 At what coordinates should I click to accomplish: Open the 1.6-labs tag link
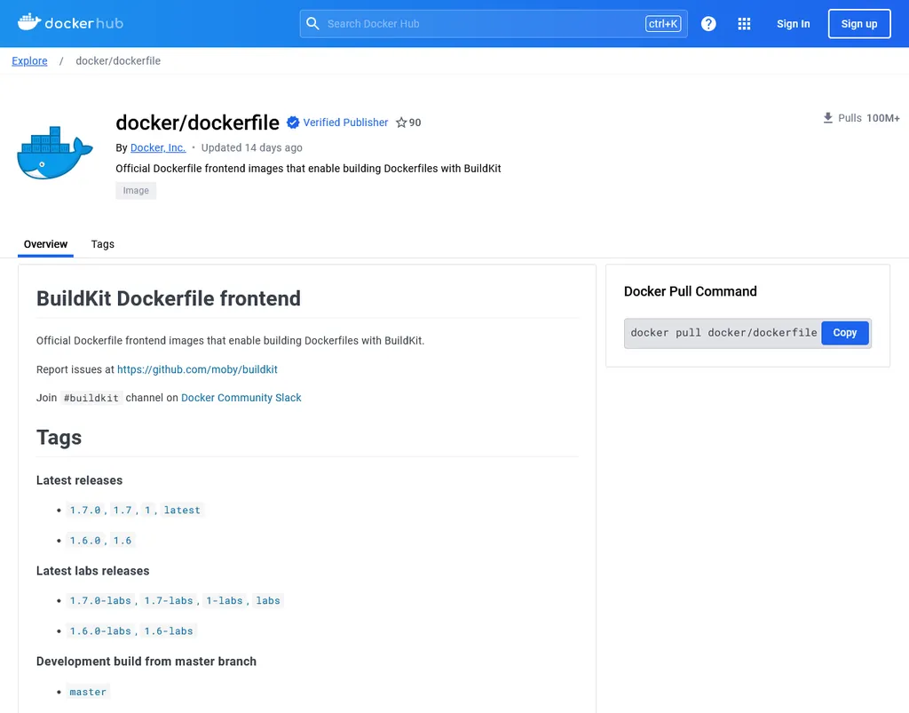pos(169,630)
